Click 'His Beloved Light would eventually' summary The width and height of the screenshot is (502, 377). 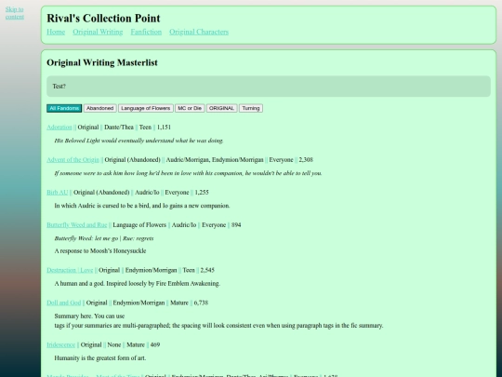point(139,141)
